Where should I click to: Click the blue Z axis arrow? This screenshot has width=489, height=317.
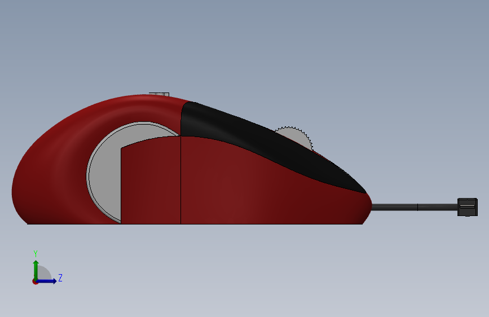pos(47,281)
